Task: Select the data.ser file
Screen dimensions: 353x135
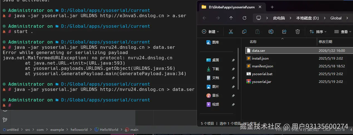Action: (299, 50)
